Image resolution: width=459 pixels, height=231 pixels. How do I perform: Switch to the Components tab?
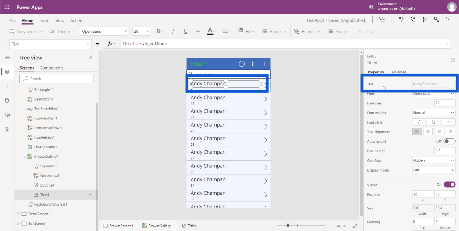(51, 68)
